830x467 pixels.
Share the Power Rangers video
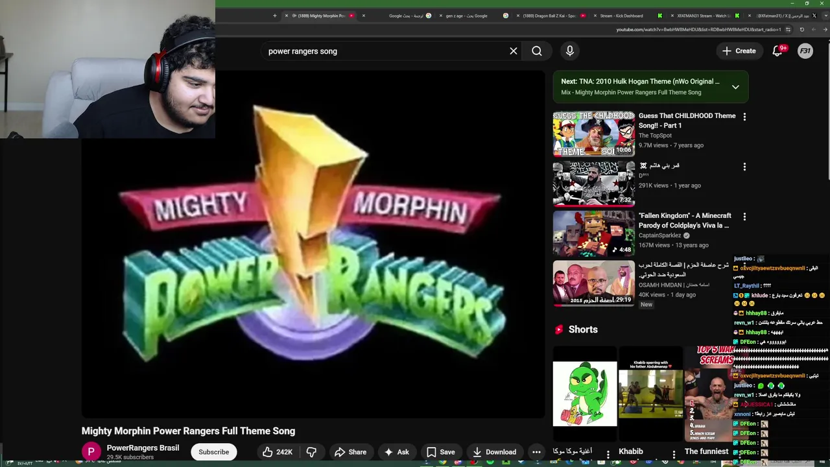[x=350, y=452]
